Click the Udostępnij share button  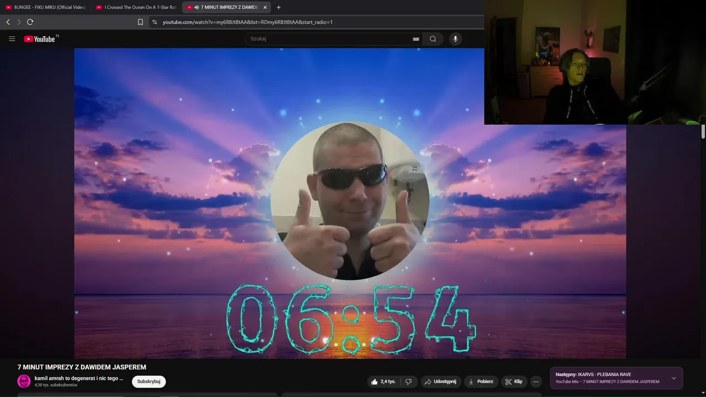point(441,382)
